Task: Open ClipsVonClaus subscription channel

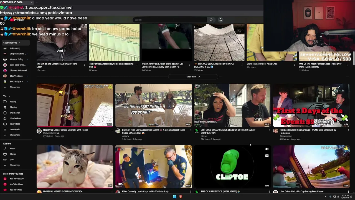Action: tap(16, 76)
